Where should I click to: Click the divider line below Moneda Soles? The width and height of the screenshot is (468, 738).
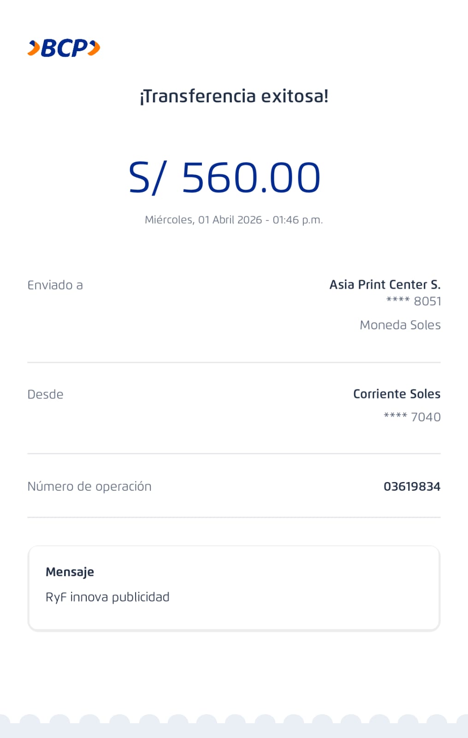tap(234, 363)
